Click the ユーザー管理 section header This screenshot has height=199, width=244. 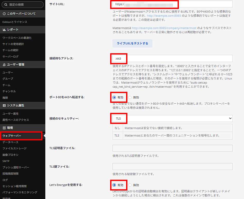23,65
